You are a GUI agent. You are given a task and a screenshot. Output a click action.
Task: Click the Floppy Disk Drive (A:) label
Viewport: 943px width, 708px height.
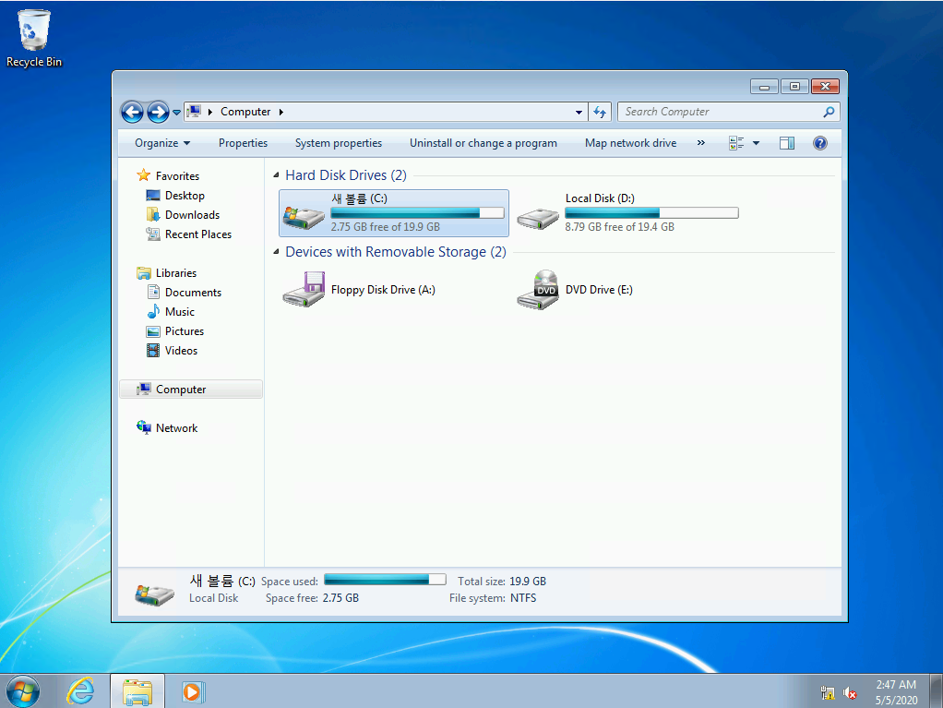coord(383,290)
